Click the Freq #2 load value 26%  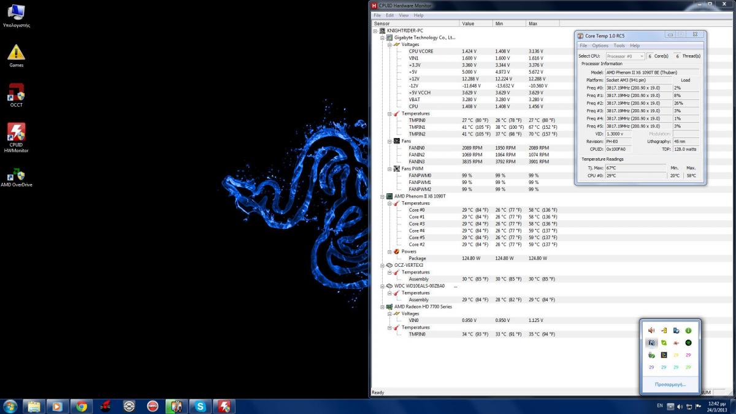(x=686, y=103)
